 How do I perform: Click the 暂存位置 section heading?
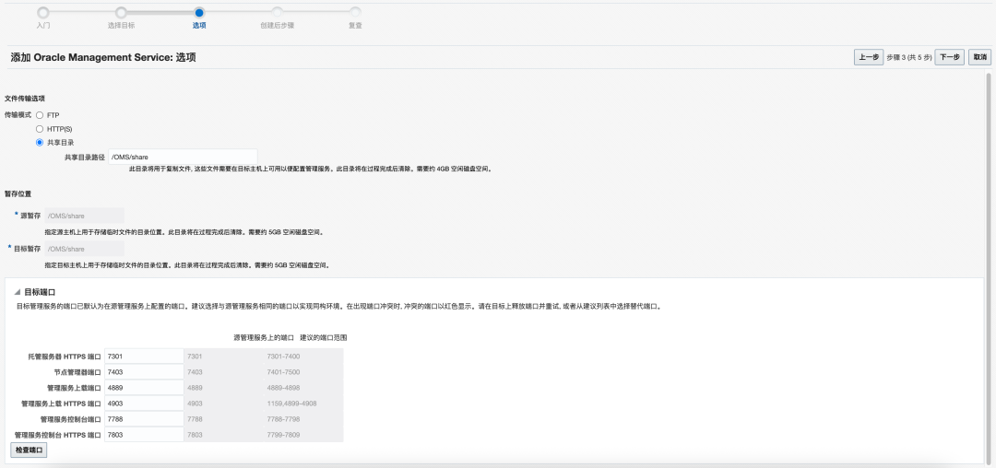click(x=18, y=193)
